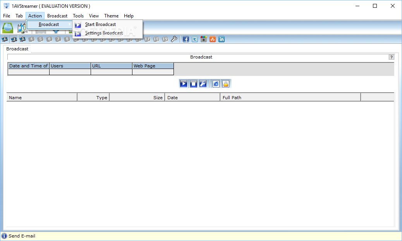Image resolution: width=402 pixels, height=241 pixels.
Task: Select greyed numbered tab icon 19
Action: click(x=165, y=39)
